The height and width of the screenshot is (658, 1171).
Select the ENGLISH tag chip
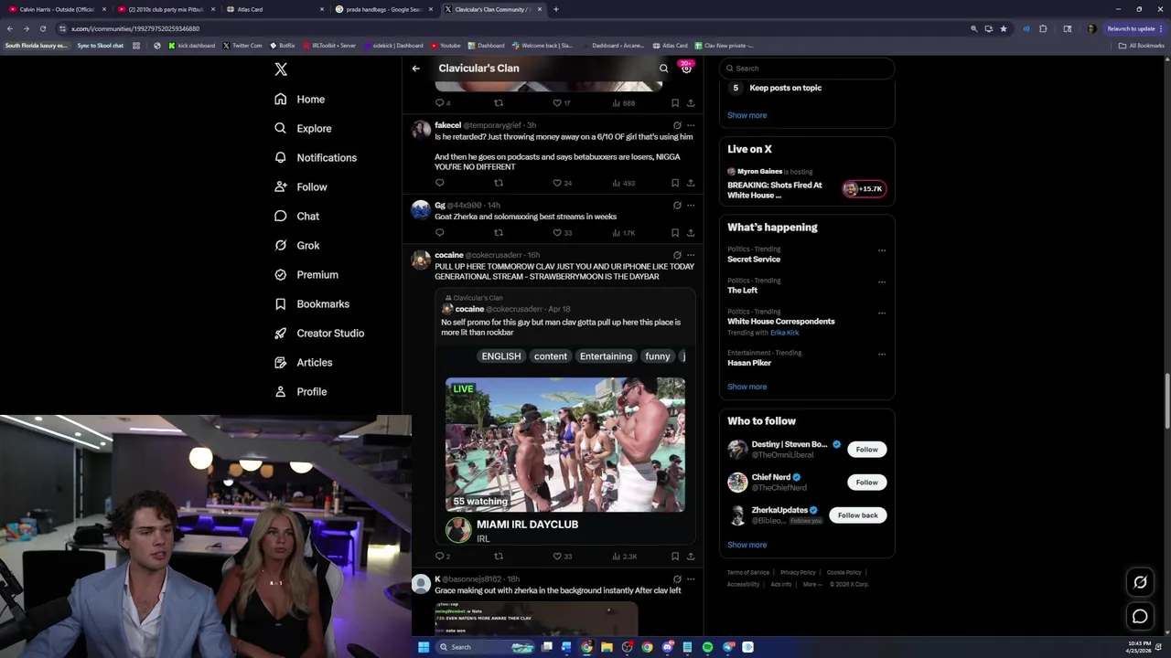point(501,356)
